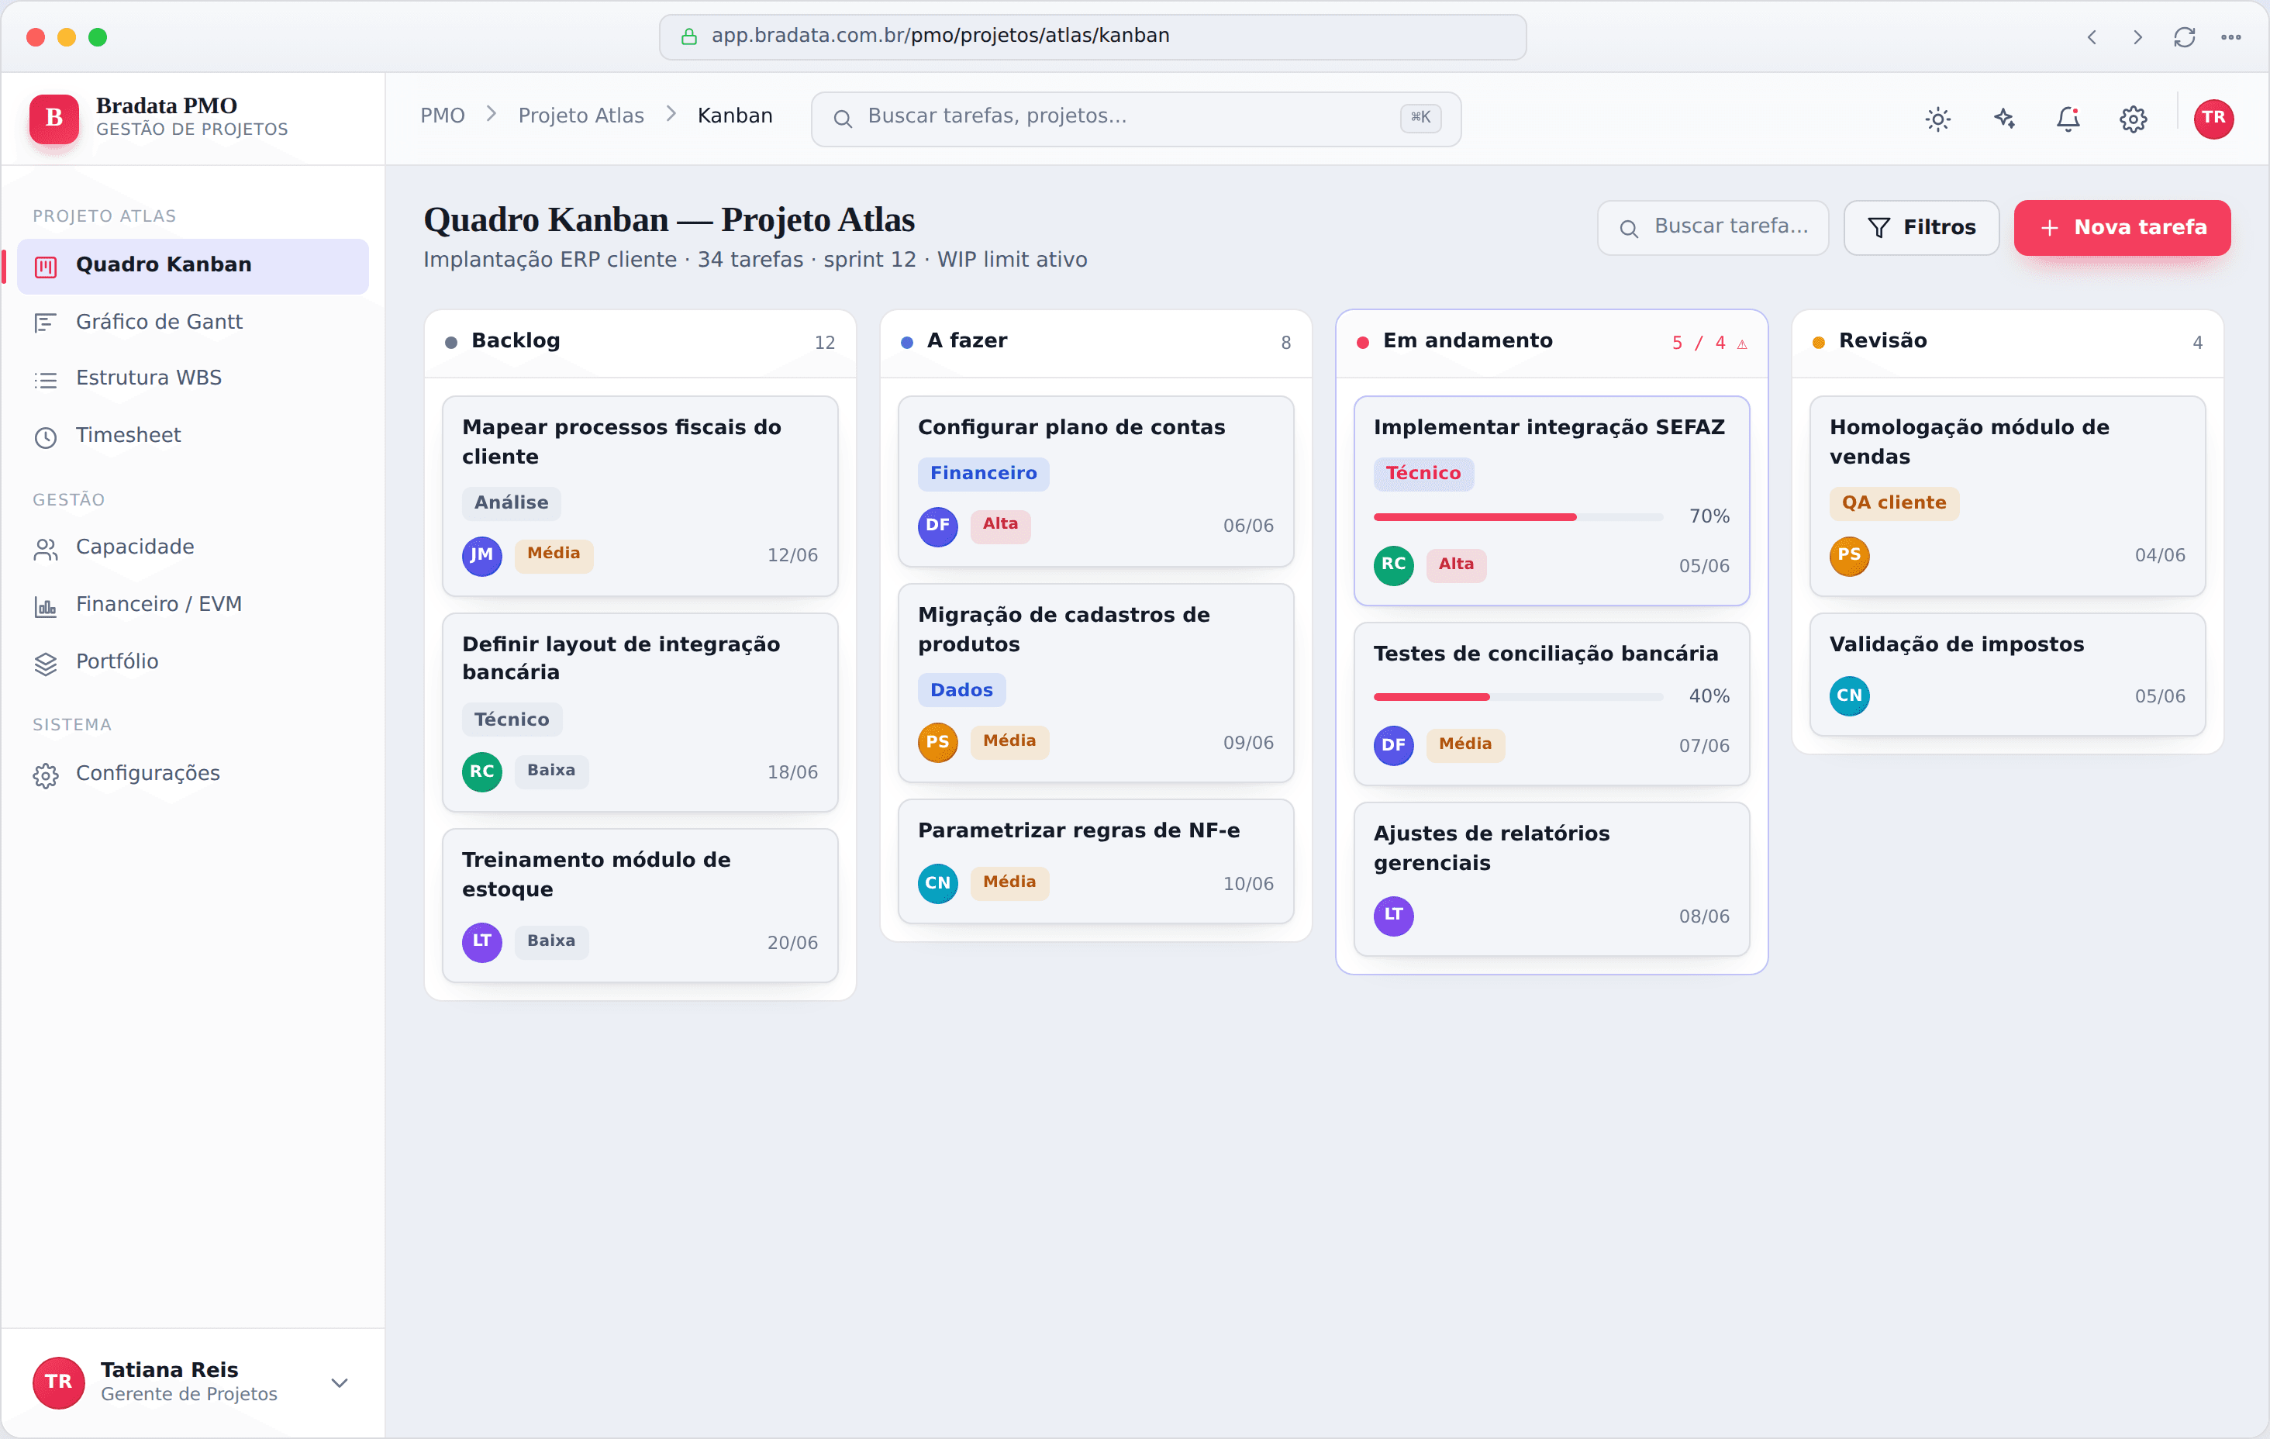Screen dimensions: 2270x1439
Task: Click Baixa priority on Treinamento card
Action: (x=550, y=941)
